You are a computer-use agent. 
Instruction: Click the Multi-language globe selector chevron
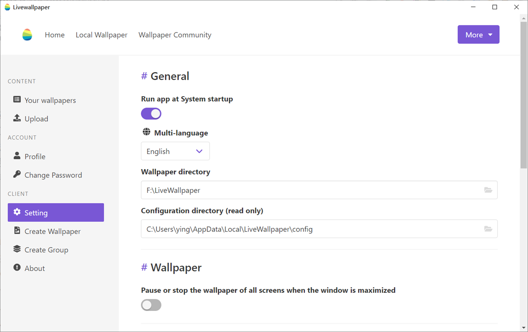[199, 151]
